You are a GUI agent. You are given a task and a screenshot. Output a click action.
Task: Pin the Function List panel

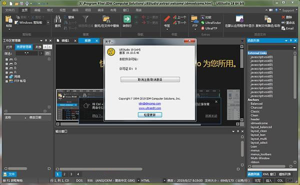click(x=291, y=40)
